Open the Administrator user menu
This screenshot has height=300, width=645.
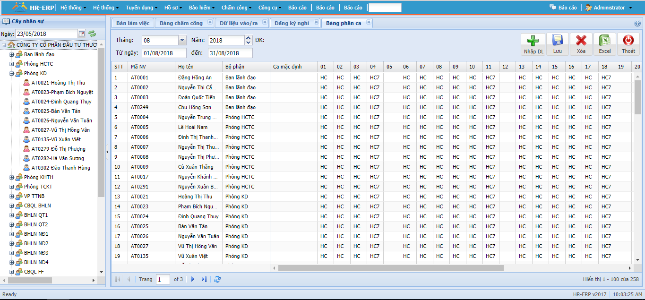coord(609,8)
